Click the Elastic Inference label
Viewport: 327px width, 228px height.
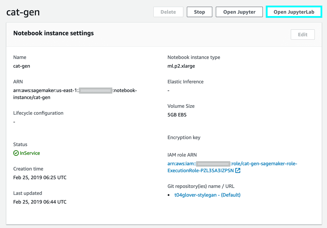tap(186, 82)
